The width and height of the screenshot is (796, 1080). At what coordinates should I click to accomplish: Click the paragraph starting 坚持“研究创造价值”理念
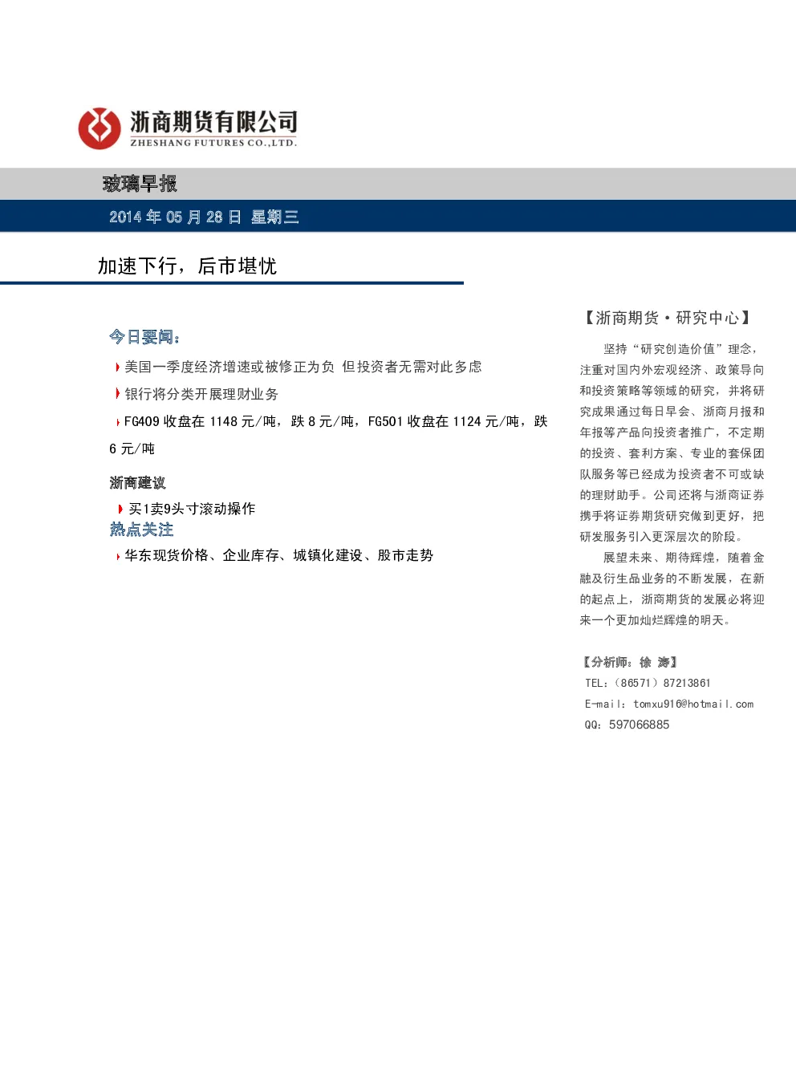click(672, 443)
